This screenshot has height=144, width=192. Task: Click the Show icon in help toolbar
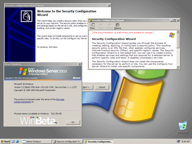point(92,26)
